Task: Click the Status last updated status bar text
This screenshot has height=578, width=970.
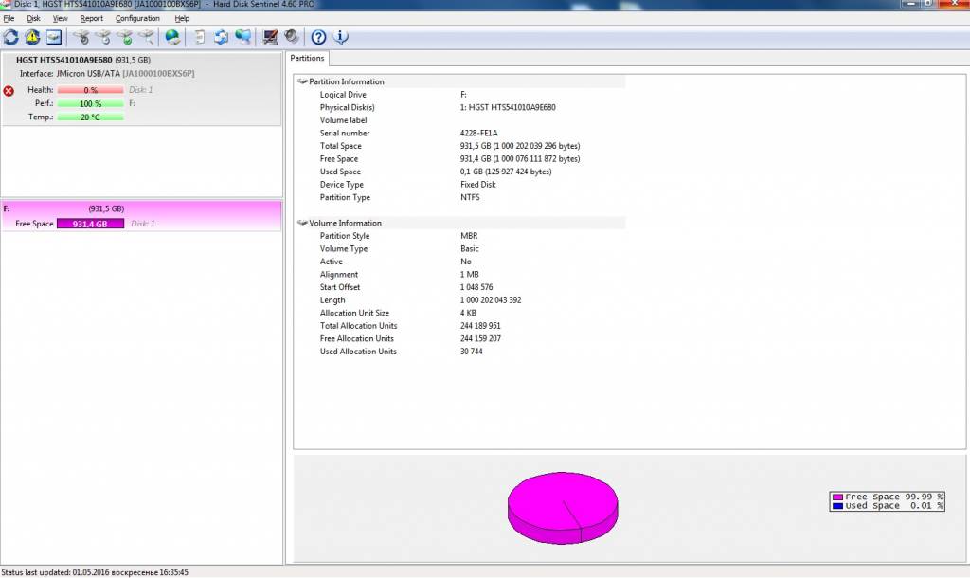Action: (95, 572)
